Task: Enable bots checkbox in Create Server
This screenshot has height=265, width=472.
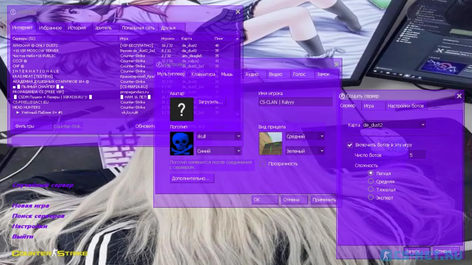Action: click(350, 145)
